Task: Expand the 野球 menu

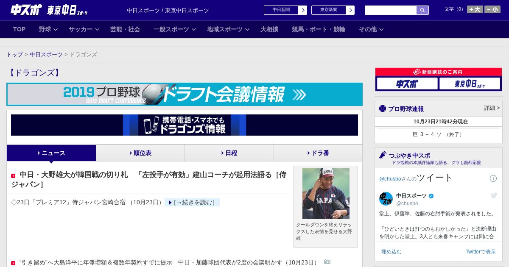Action: tap(48, 29)
